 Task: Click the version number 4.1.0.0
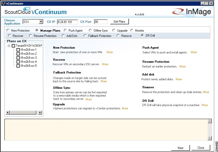coord(139,14)
